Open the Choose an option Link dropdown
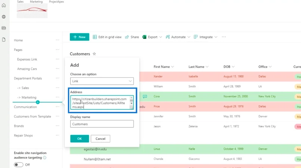The width and height of the screenshot is (301, 168). (x=102, y=81)
